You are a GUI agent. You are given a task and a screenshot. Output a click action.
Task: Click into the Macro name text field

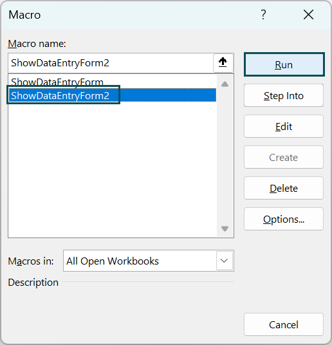pos(111,63)
